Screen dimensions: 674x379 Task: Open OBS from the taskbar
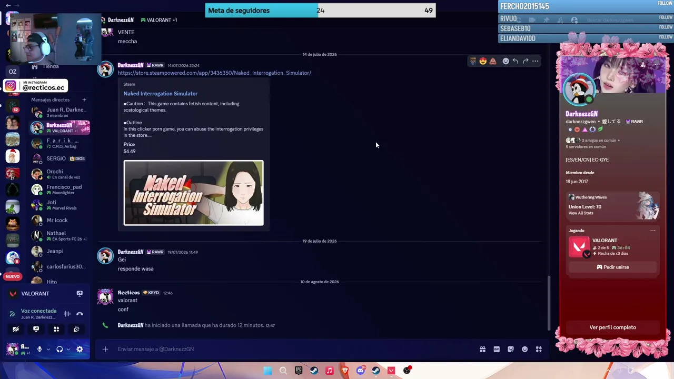[407, 371]
